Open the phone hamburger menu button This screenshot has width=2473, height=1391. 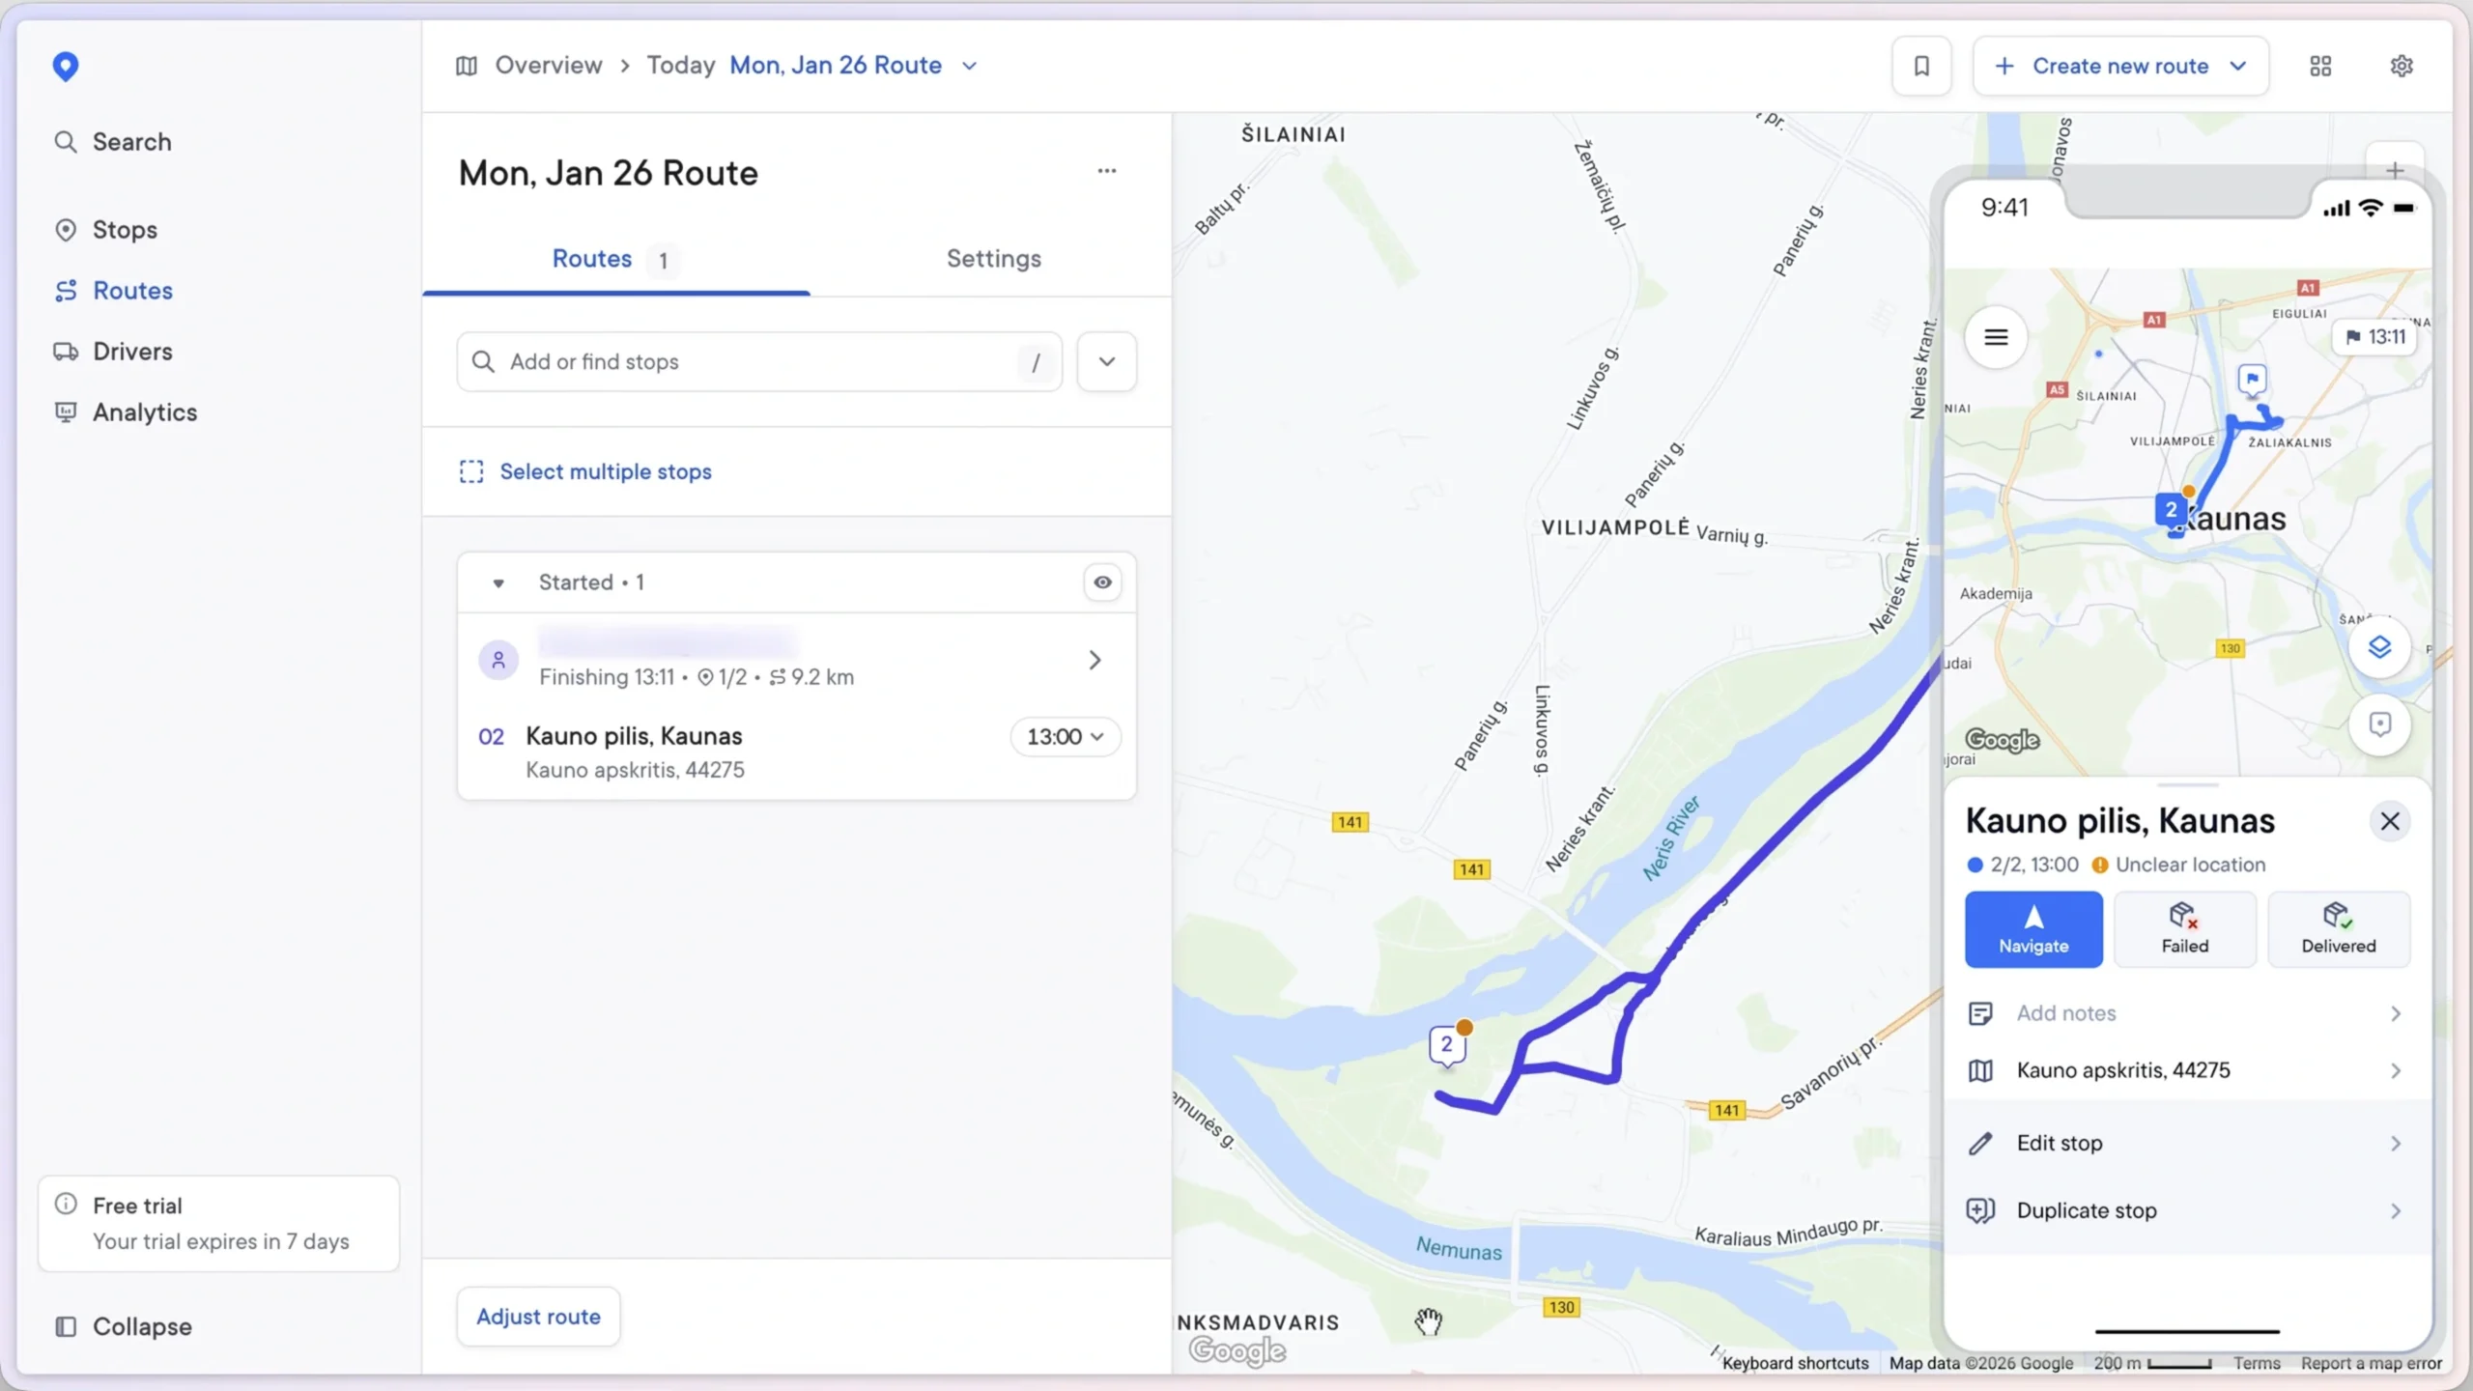1996,337
